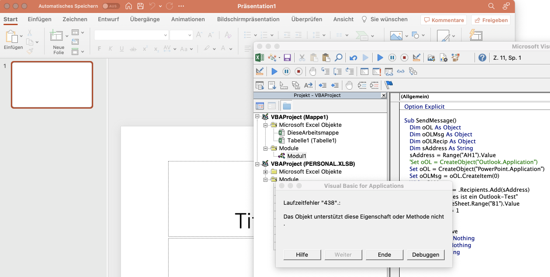Image resolution: width=550 pixels, height=277 pixels.
Task: Open the Einfügen paste dropdown arrow
Action: point(21,36)
